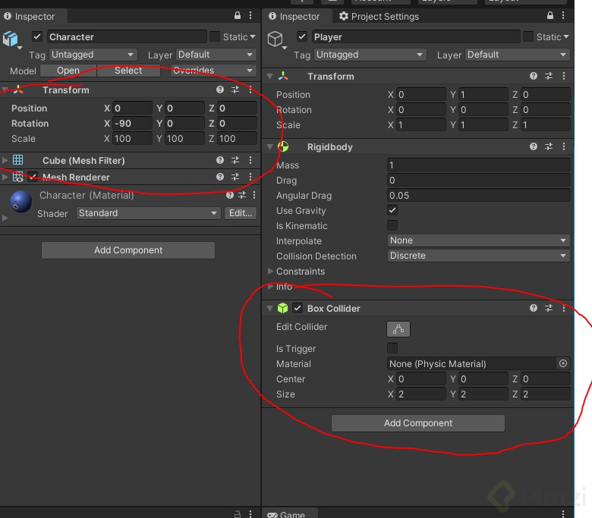
Task: Open presets for Rigidbody component
Action: (x=549, y=146)
